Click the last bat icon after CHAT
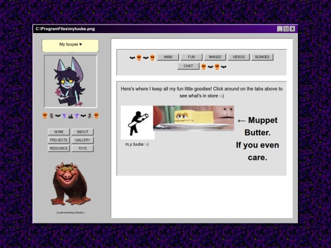Screen dimensions: 331x248 click(224, 67)
